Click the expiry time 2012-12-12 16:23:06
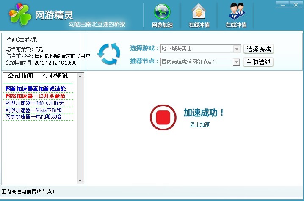The image size is (304, 201). click(55, 63)
